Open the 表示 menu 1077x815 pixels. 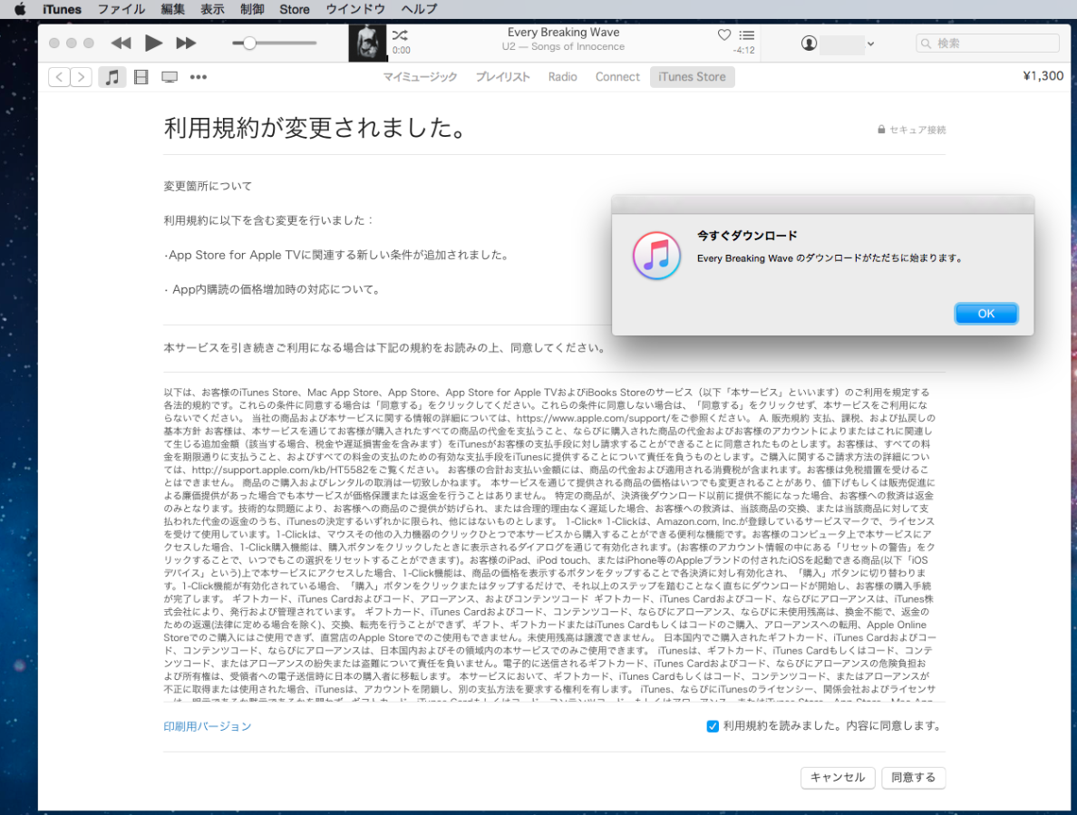[x=212, y=9]
